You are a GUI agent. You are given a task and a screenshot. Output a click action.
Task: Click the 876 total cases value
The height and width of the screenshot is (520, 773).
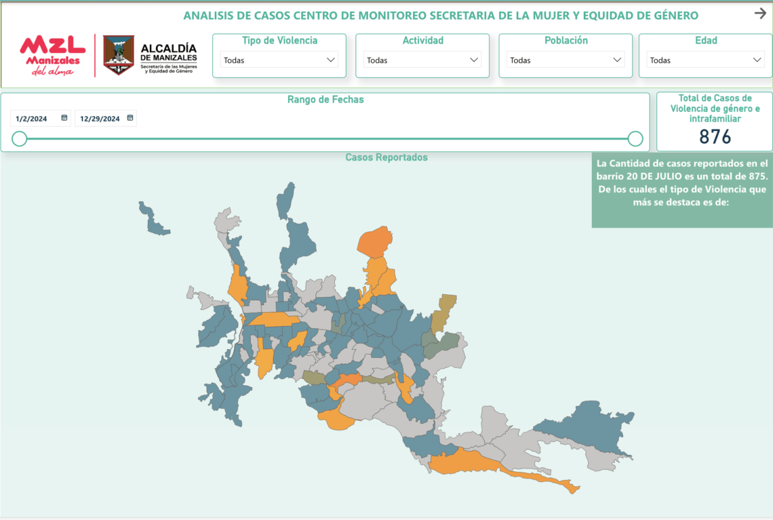[x=715, y=136]
